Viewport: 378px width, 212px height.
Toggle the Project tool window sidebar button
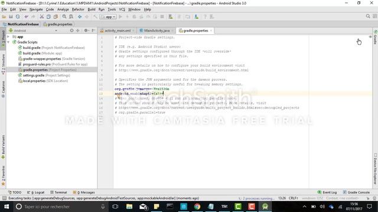click(3, 38)
